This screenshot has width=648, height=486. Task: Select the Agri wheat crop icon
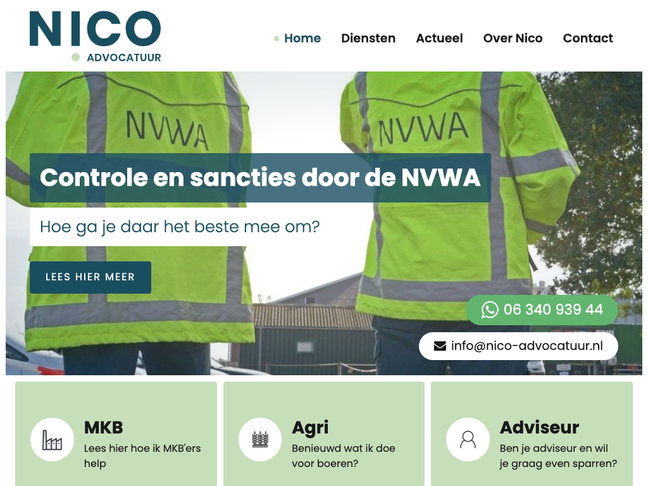click(260, 439)
